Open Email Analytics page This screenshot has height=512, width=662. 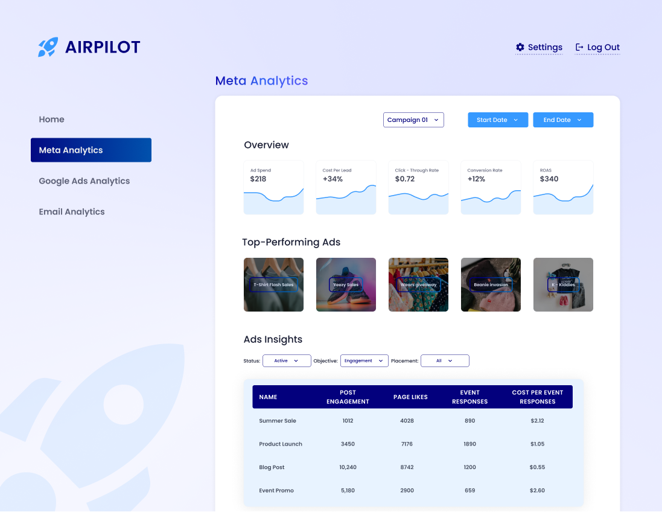tap(72, 212)
